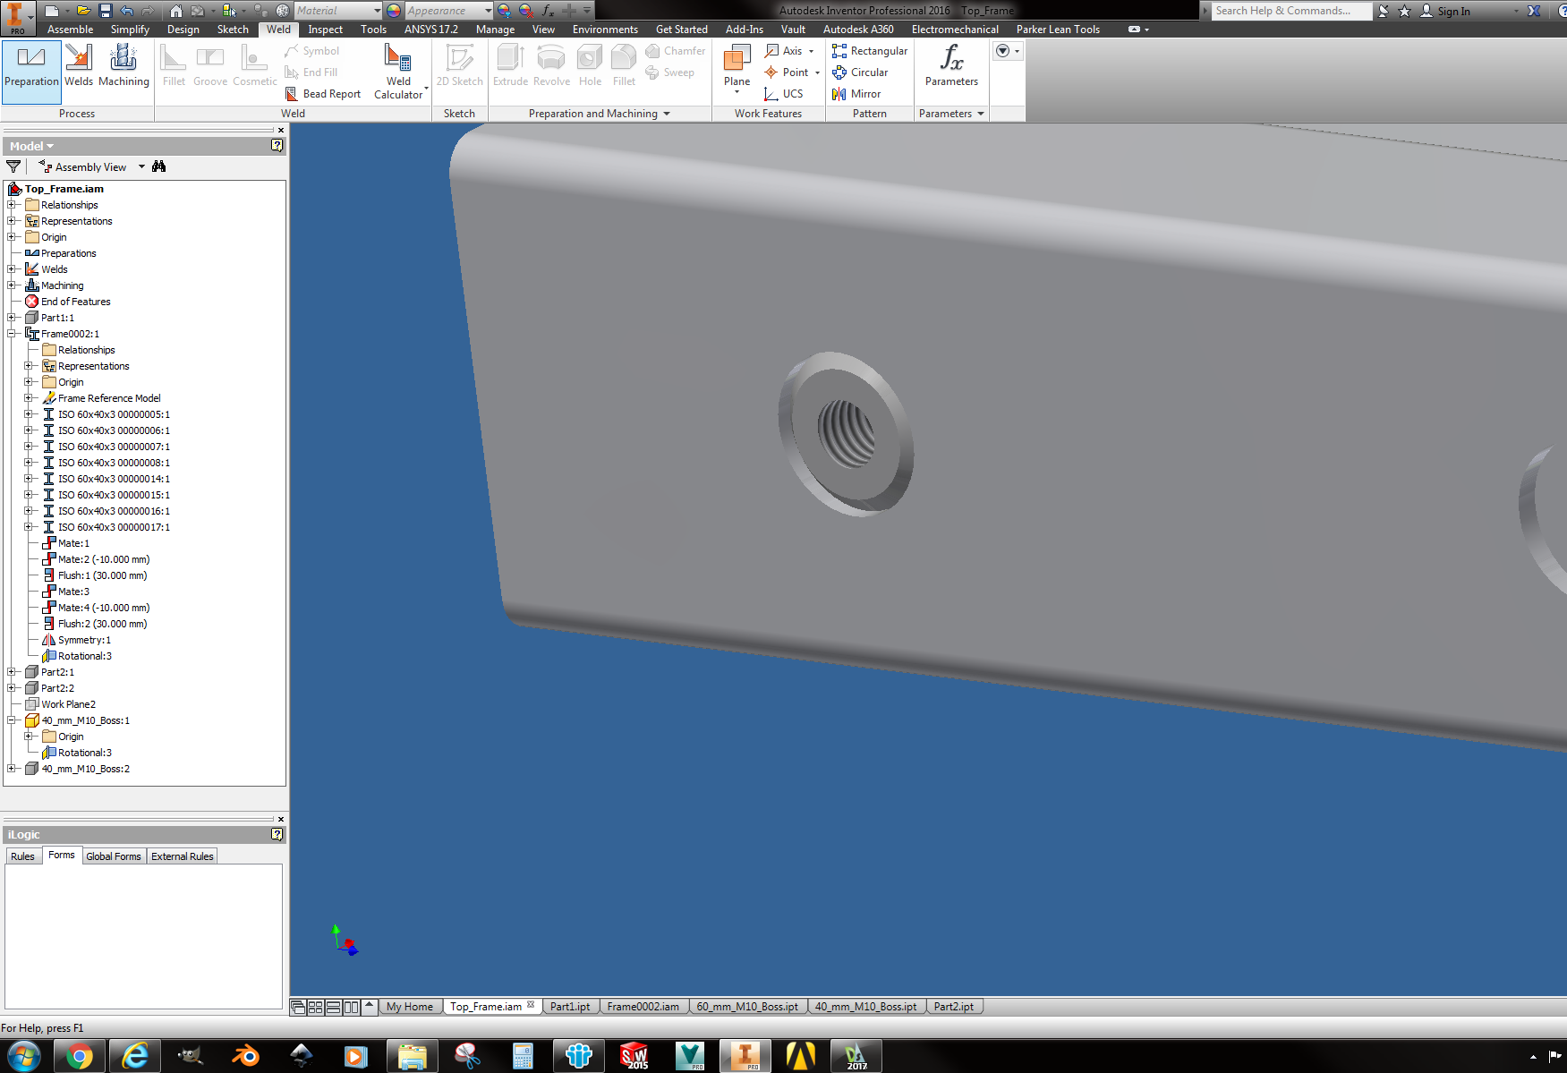Toggle Machining mode in the Process panel

tap(124, 64)
